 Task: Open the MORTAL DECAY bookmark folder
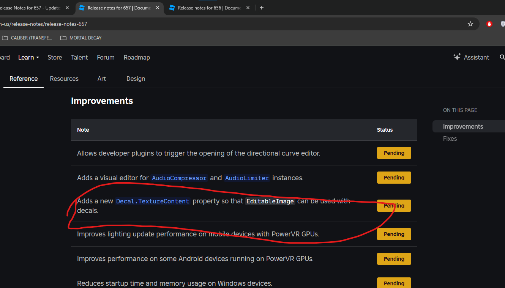[81, 38]
